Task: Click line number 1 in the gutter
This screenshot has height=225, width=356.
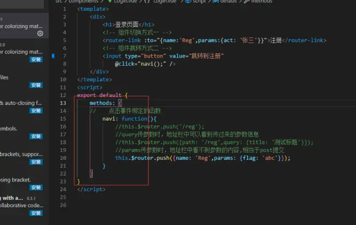Action: (65, 9)
